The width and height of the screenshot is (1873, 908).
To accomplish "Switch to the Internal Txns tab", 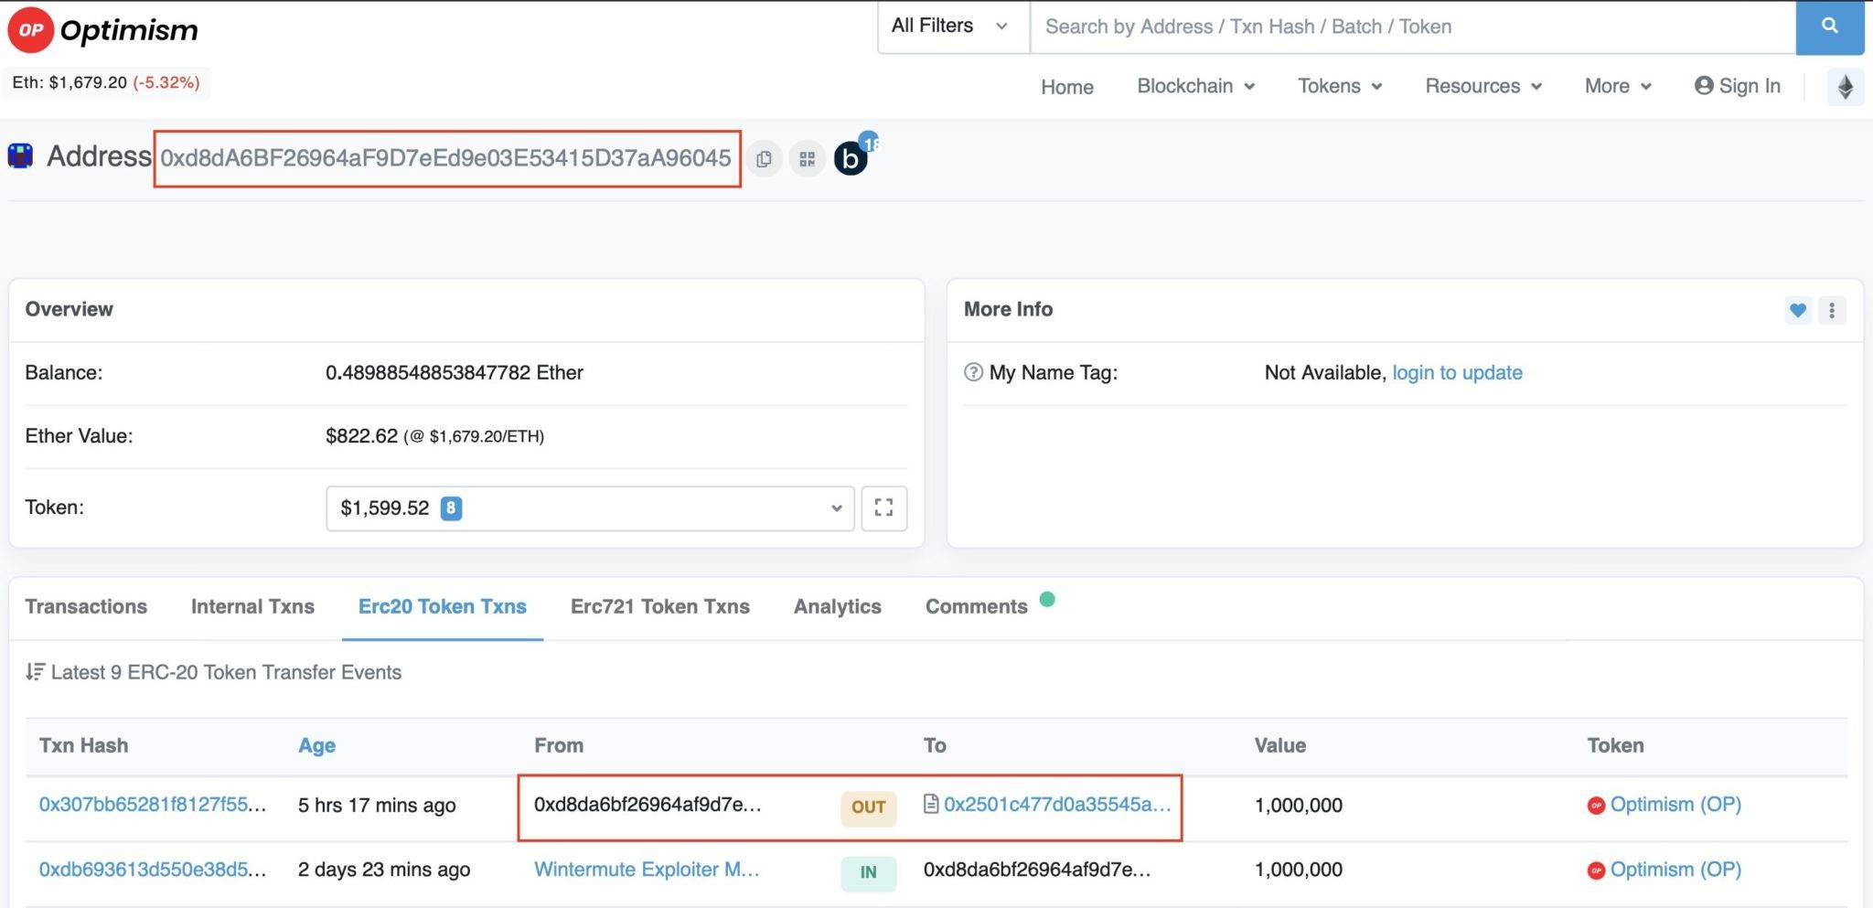I will (252, 606).
